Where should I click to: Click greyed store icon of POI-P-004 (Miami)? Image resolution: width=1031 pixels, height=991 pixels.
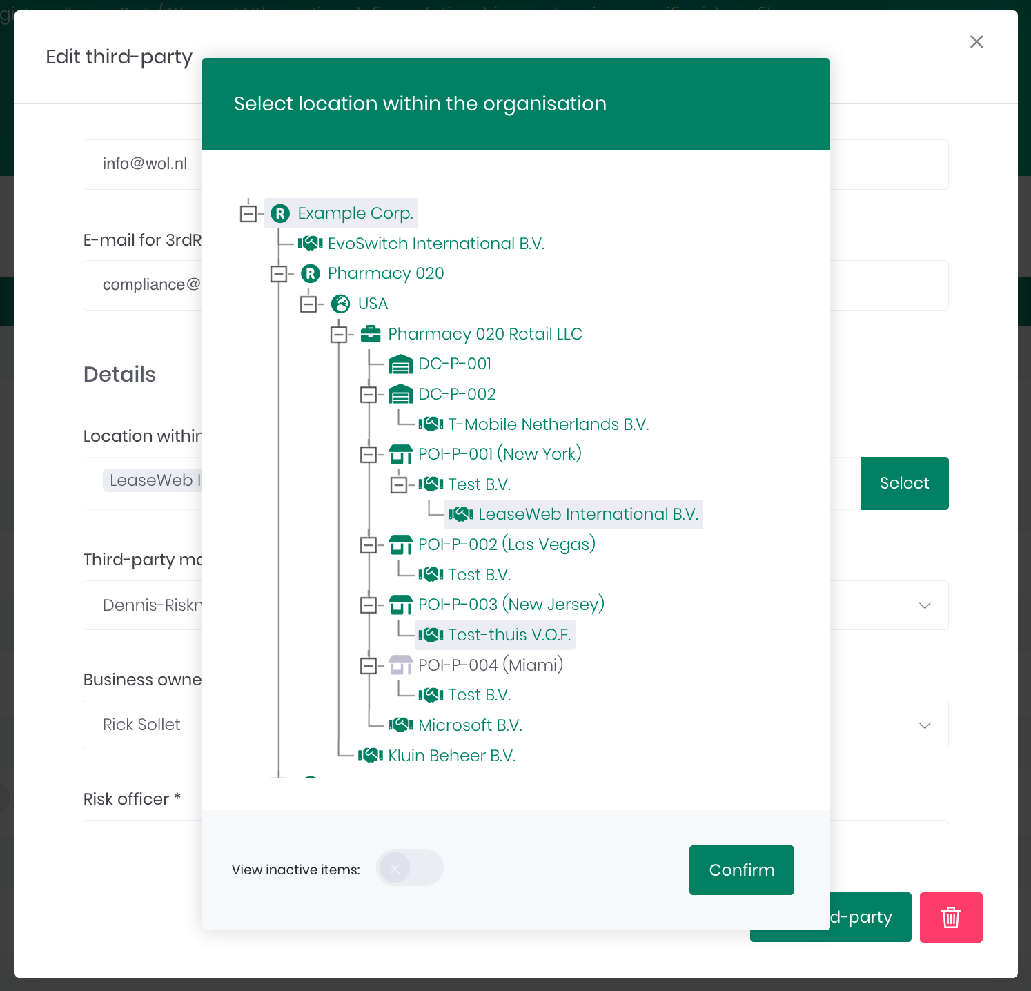pyautogui.click(x=401, y=665)
